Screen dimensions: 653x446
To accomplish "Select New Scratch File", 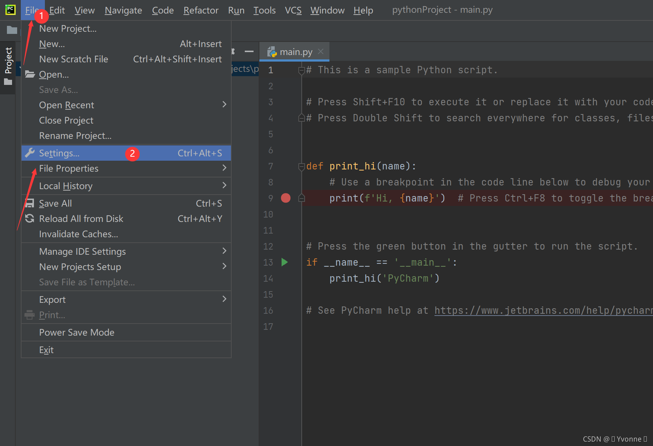I will [126, 59].
